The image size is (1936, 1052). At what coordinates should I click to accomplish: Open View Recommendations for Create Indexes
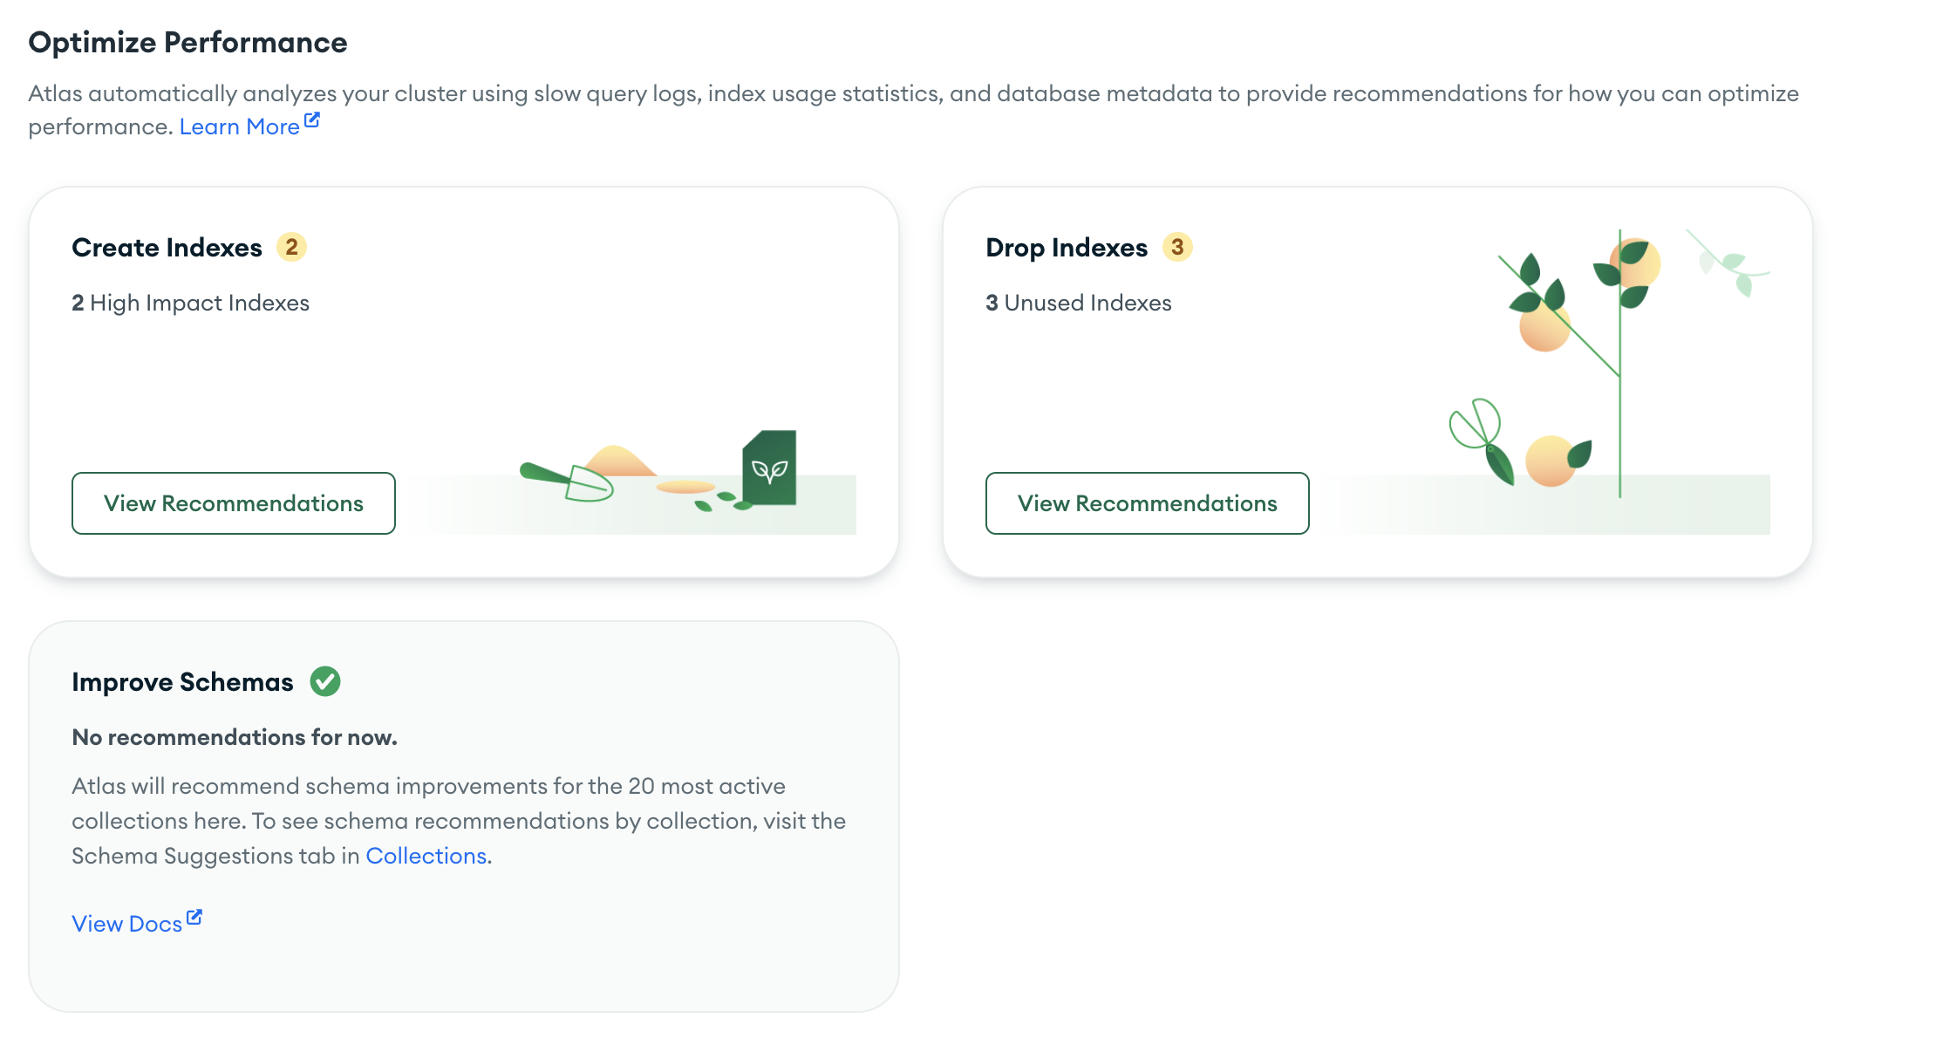[x=234, y=503]
